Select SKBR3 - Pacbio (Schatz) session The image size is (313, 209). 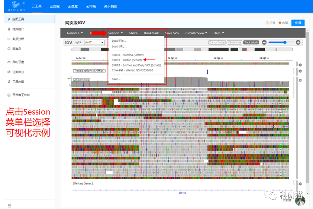coord(127,60)
